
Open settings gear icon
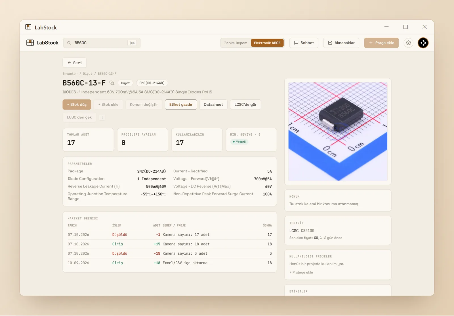(x=408, y=43)
